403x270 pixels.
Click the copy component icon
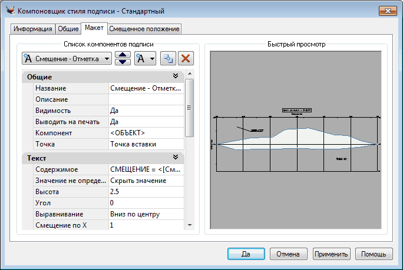coord(167,58)
